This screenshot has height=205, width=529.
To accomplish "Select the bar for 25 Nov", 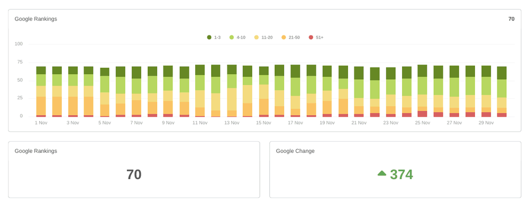I will (x=422, y=91).
